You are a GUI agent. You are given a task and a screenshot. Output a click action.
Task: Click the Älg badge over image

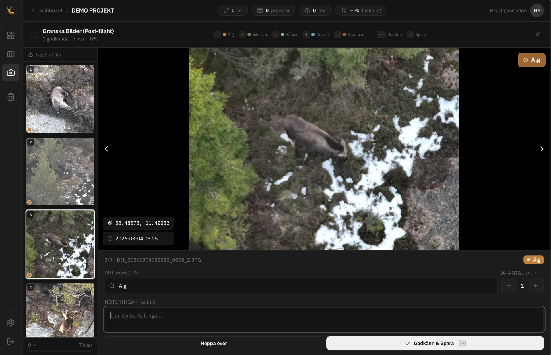click(531, 60)
